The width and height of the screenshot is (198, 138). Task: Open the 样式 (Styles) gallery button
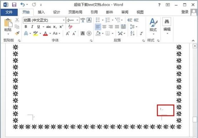[x=153, y=26]
